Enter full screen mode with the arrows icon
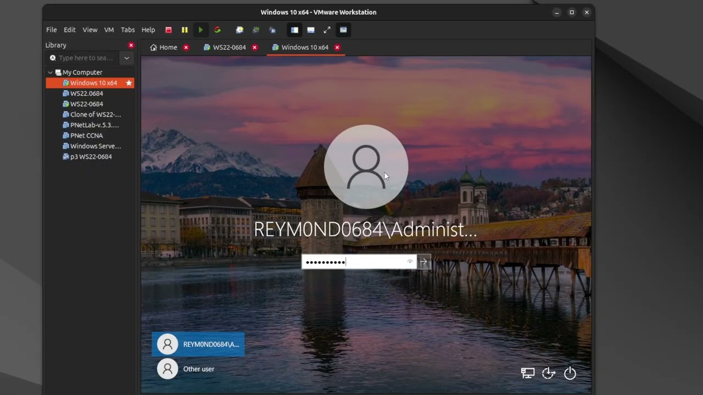 click(327, 30)
